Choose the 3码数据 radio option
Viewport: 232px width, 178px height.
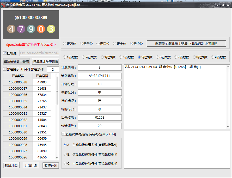point(102,57)
